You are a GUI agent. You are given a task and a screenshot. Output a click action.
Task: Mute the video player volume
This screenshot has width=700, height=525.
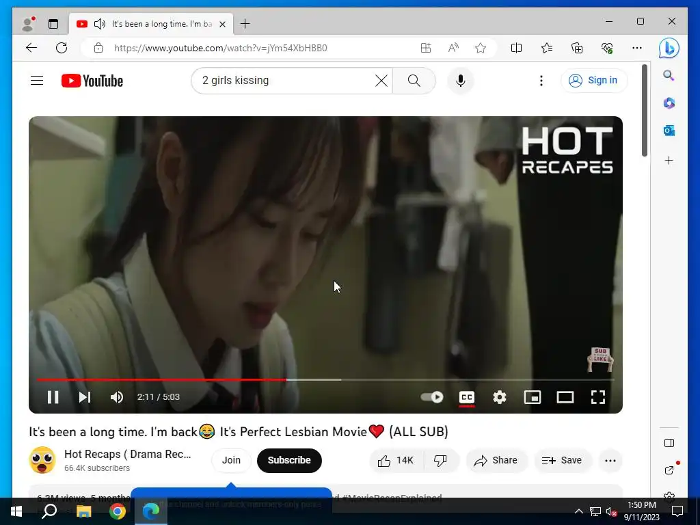(x=116, y=397)
